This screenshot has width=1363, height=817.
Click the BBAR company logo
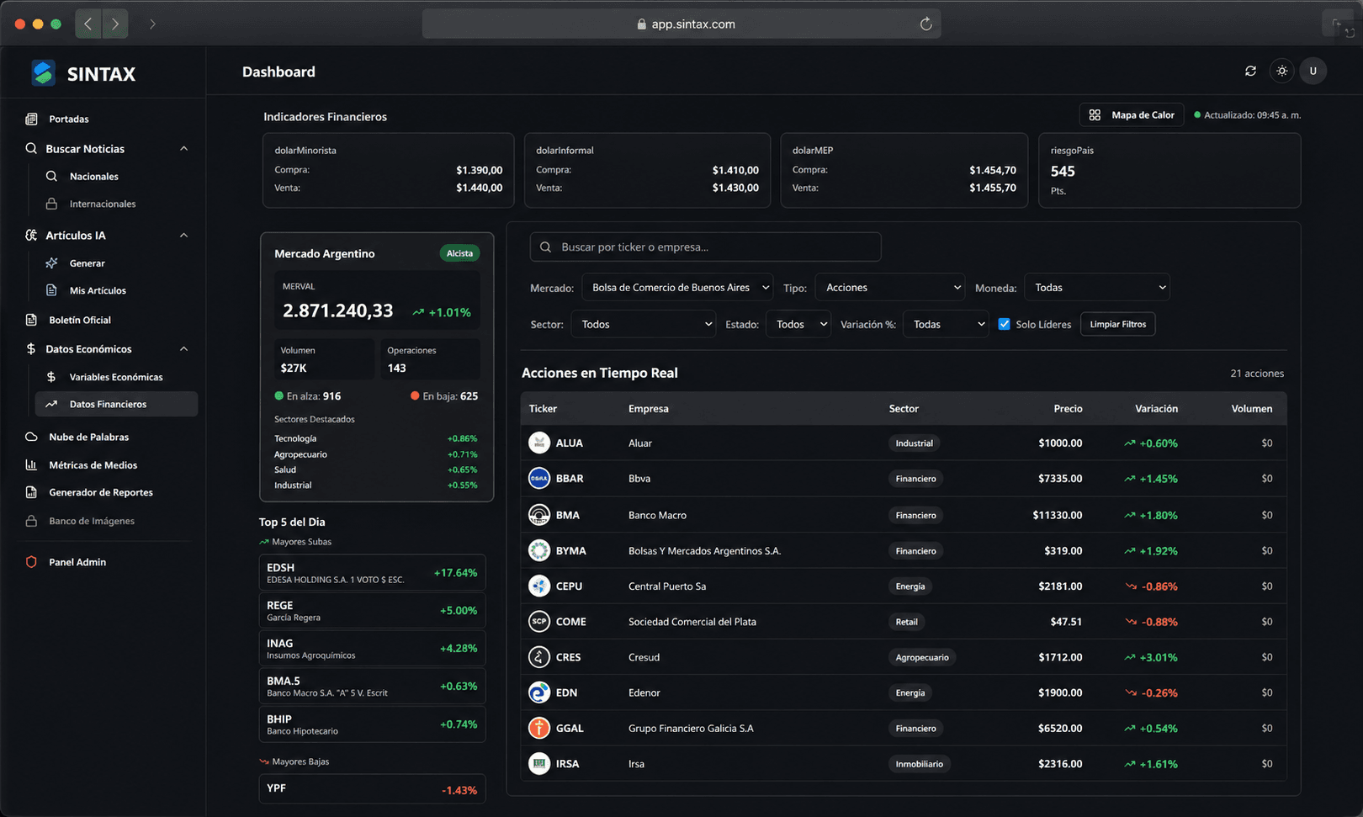(x=539, y=478)
